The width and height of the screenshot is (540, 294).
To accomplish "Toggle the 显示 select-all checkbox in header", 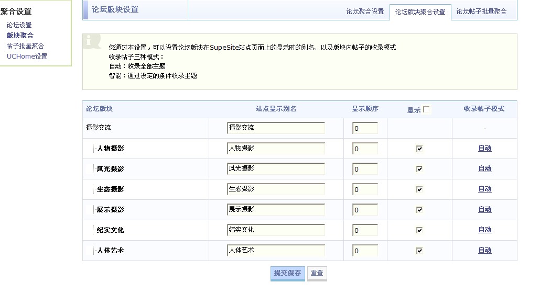I will pos(426,109).
